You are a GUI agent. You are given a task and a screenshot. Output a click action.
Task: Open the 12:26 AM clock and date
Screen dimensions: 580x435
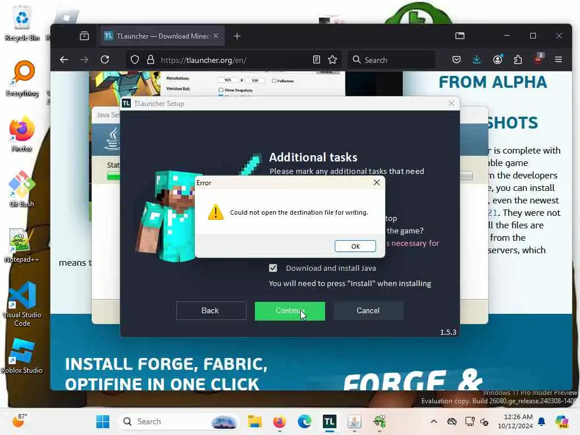tap(515, 421)
